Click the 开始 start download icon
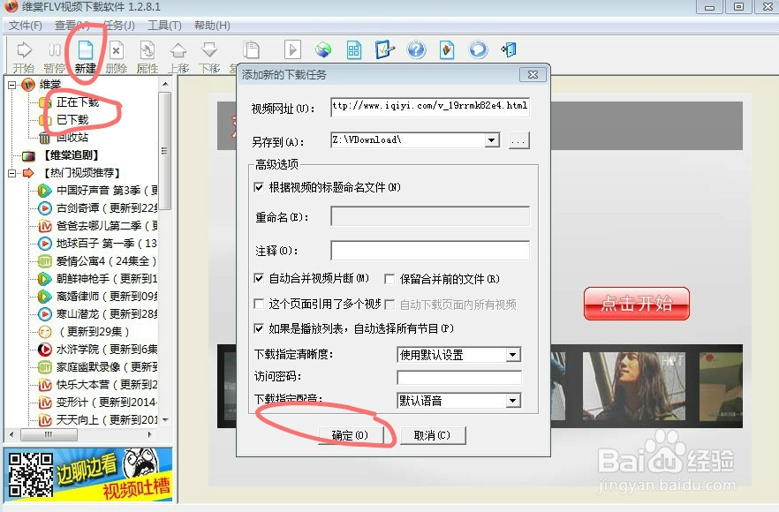Viewport: 779px width, 512px height. pos(23,49)
